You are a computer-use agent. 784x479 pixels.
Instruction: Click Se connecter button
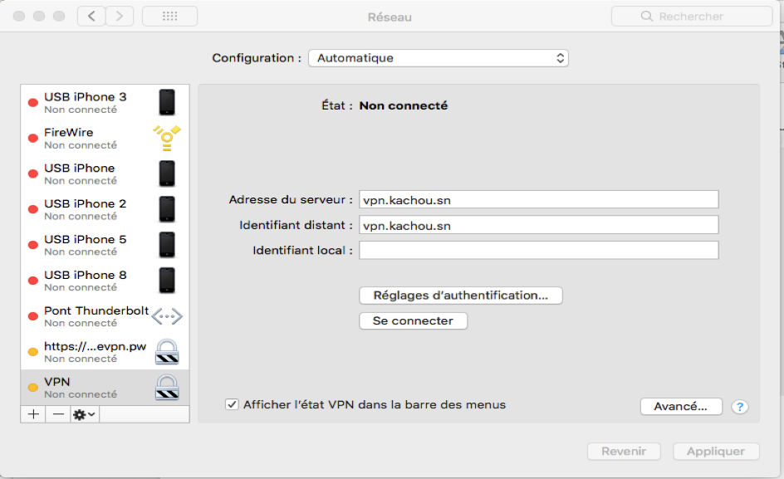pyautogui.click(x=413, y=321)
